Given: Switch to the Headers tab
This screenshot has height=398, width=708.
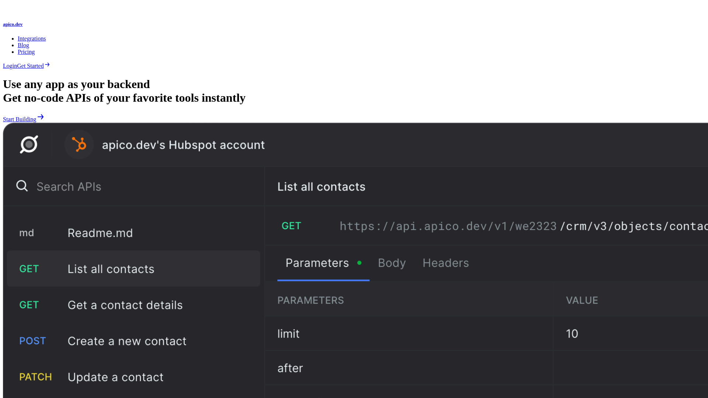Looking at the screenshot, I should pyautogui.click(x=445, y=263).
